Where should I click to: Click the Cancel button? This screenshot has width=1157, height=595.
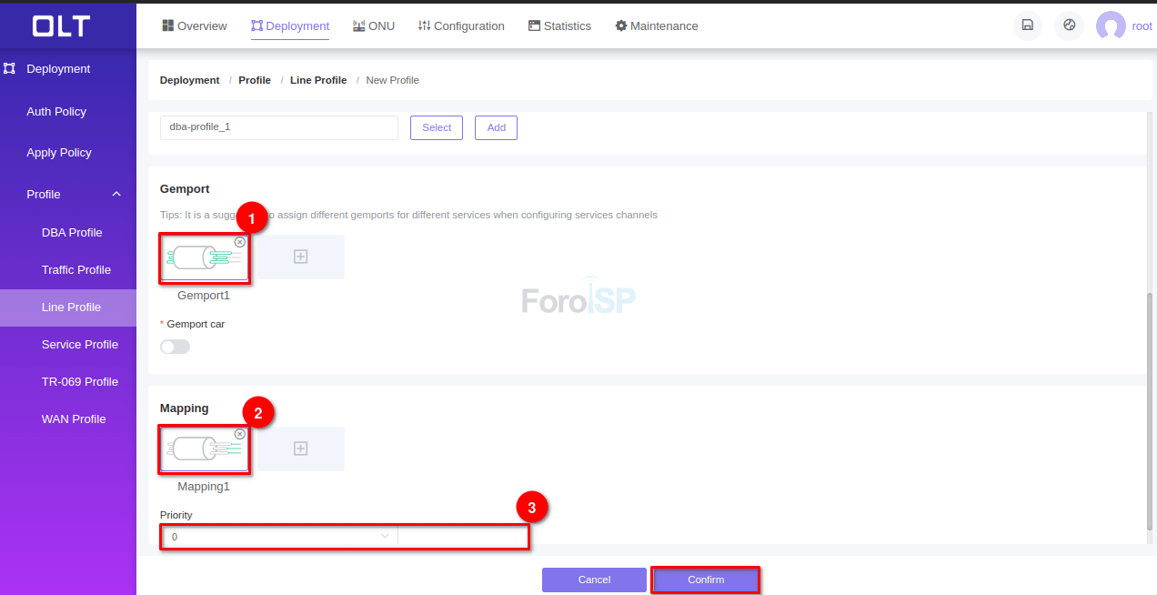tap(594, 580)
